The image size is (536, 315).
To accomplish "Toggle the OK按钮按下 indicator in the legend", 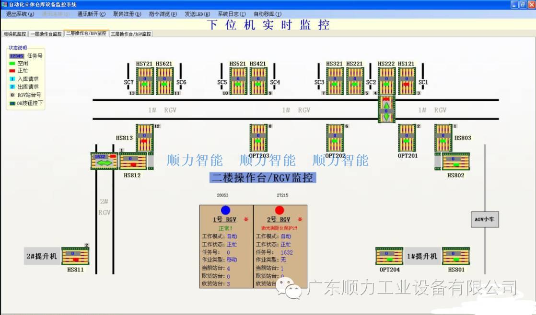I will pos(12,103).
